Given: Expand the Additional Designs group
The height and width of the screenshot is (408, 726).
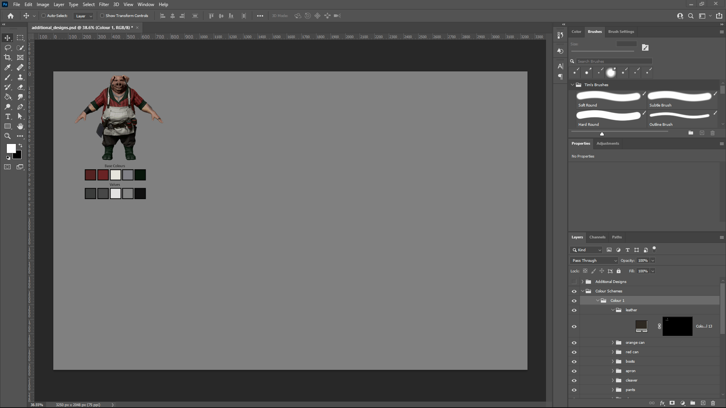Looking at the screenshot, I should 582,282.
